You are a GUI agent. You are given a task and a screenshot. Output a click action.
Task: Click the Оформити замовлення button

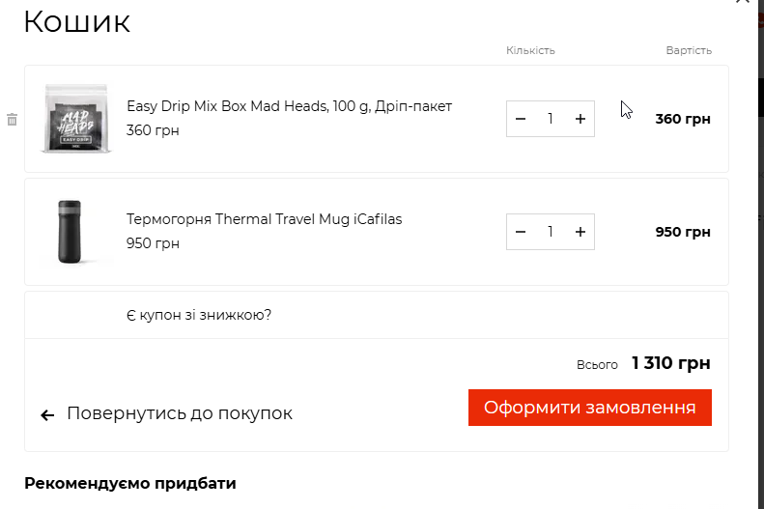589,408
